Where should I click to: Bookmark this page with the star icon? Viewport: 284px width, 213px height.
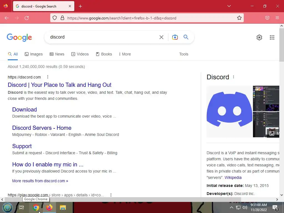[239, 18]
